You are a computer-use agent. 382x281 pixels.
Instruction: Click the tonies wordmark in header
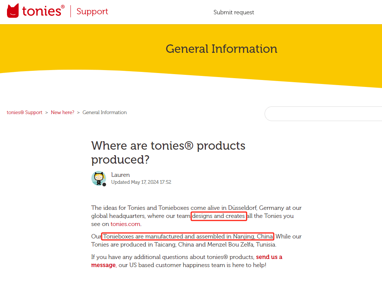pos(42,11)
